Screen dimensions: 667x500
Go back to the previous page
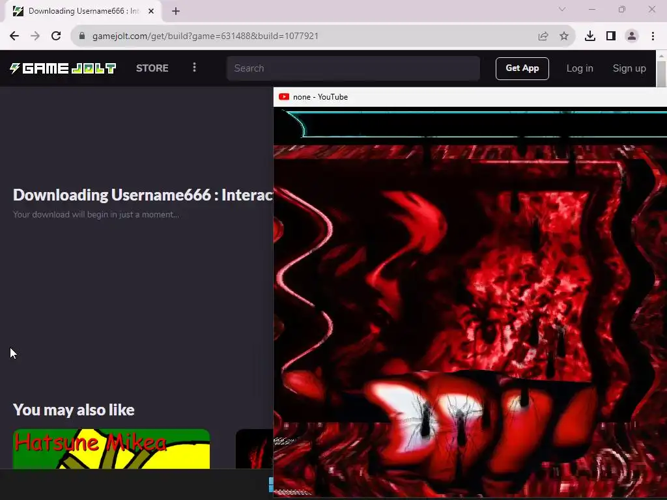click(x=14, y=36)
